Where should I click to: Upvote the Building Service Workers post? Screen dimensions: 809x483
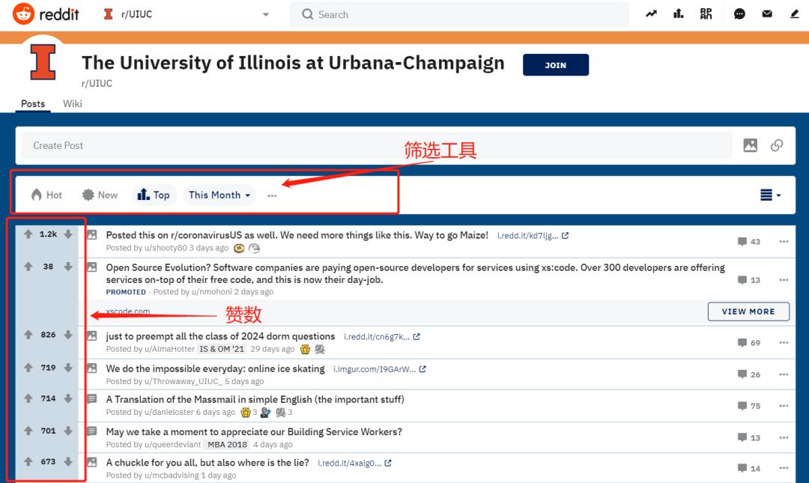(28, 431)
